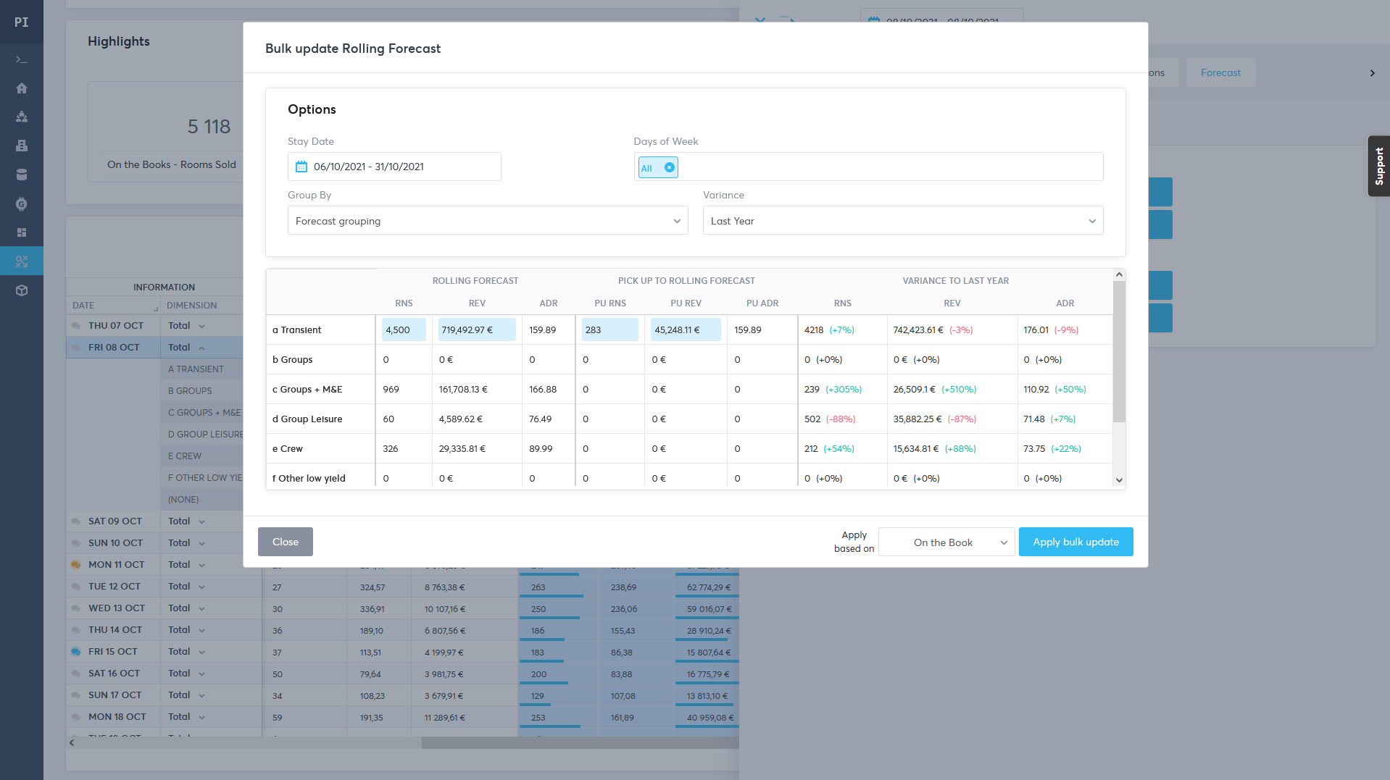Click the calendar icon in Stay Date

tap(301, 167)
